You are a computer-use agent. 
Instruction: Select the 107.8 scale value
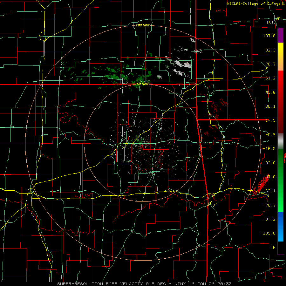pos(269,36)
